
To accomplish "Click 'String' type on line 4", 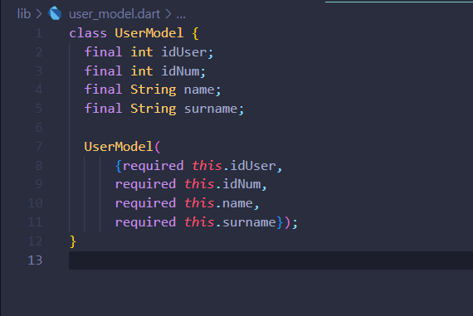I will (154, 90).
